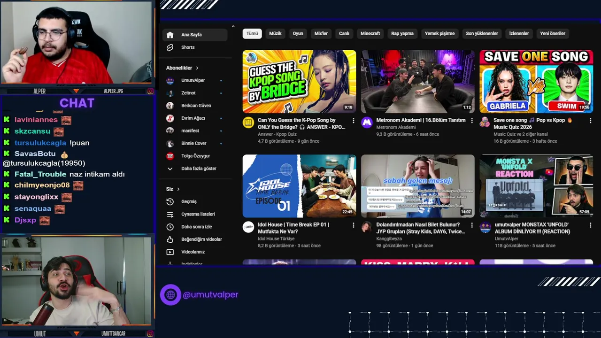Open Music Quiz channel avatar under video
Screen dimensions: 601x338
point(485,123)
